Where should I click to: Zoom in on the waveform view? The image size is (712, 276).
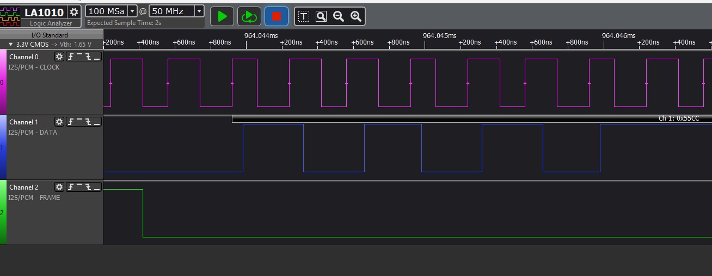[x=356, y=16]
